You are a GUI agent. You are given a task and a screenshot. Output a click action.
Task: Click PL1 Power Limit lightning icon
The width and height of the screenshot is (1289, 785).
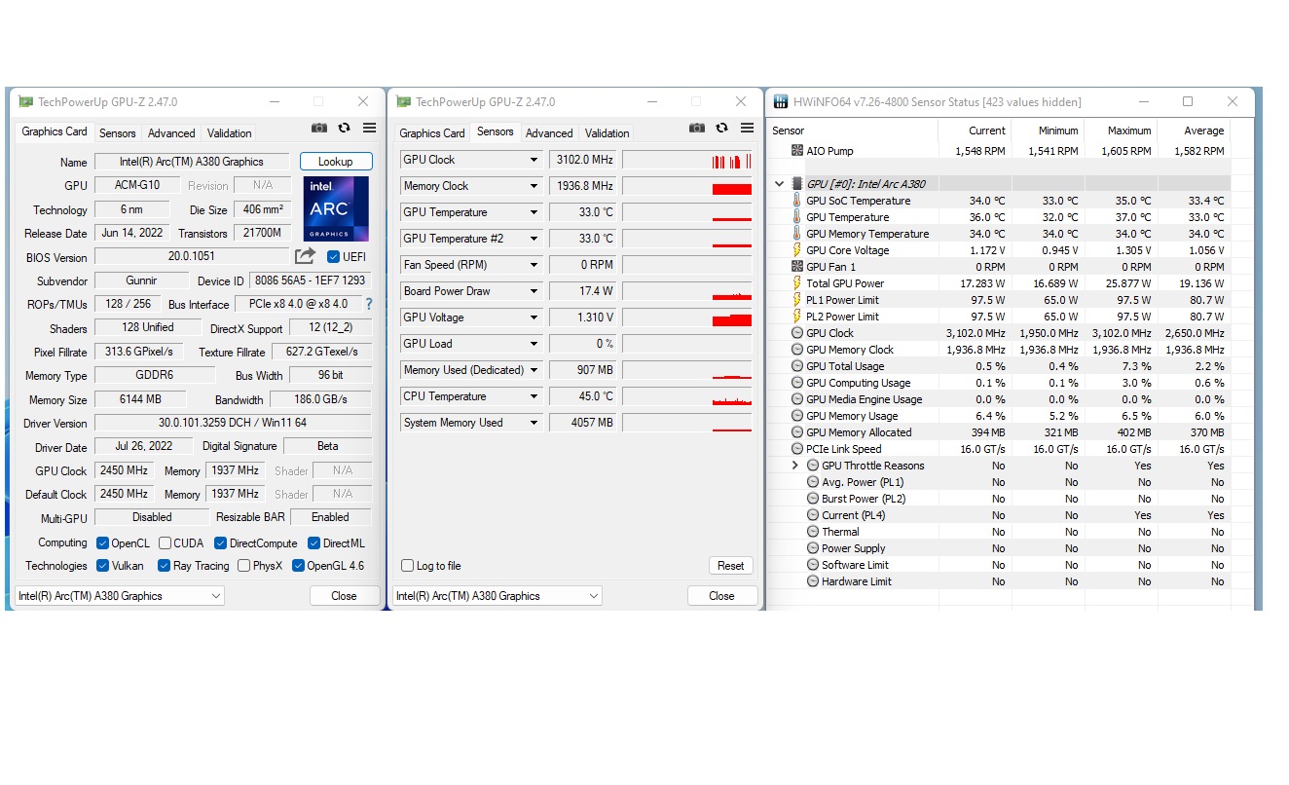click(x=797, y=300)
